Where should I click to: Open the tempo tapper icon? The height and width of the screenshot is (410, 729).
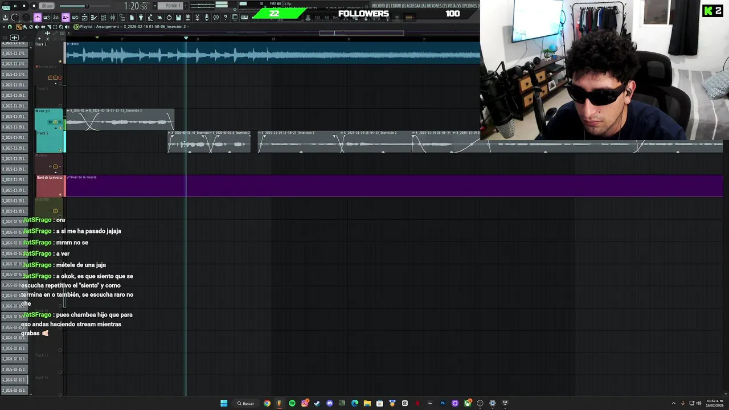[x=150, y=18]
